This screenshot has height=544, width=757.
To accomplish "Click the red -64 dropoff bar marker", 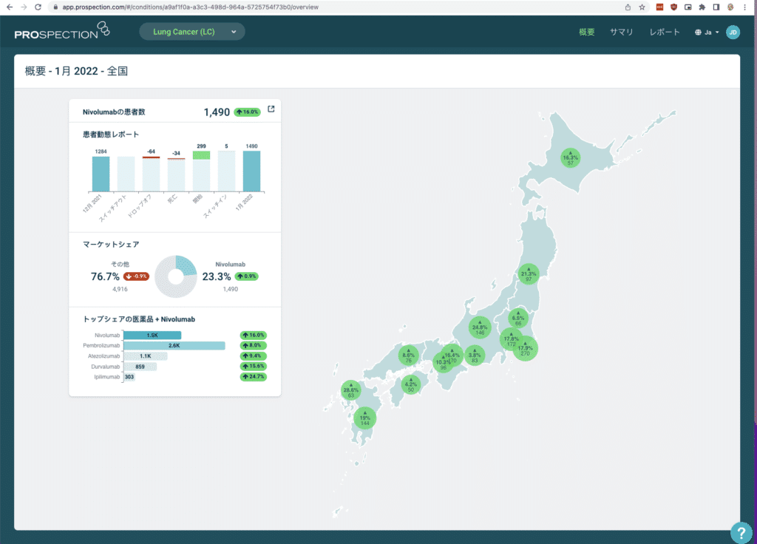I will (151, 157).
